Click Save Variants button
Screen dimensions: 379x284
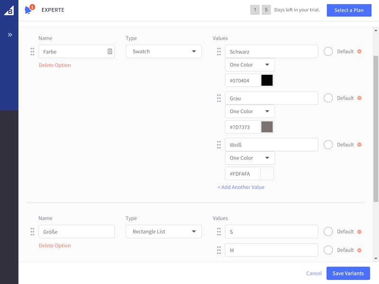tap(348, 274)
